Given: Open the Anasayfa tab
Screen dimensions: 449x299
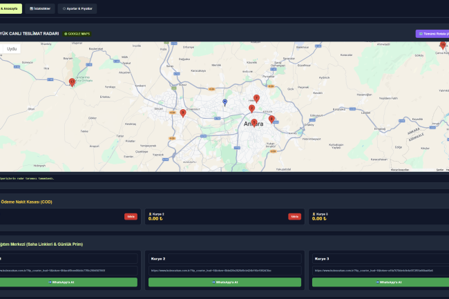Looking at the screenshot, I should (x=10, y=8).
